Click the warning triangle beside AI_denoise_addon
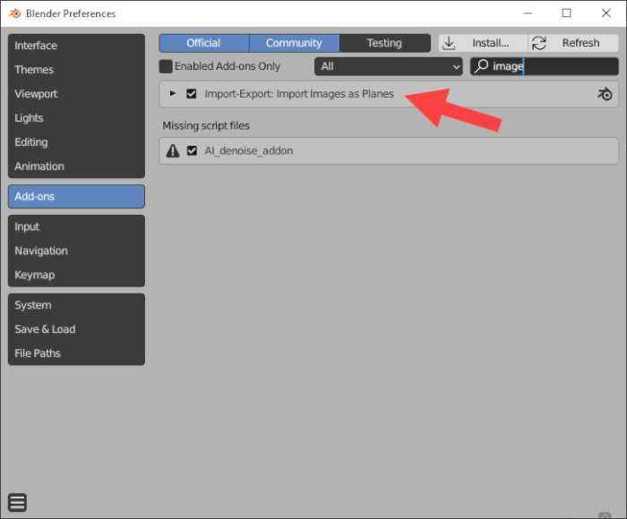 [173, 150]
